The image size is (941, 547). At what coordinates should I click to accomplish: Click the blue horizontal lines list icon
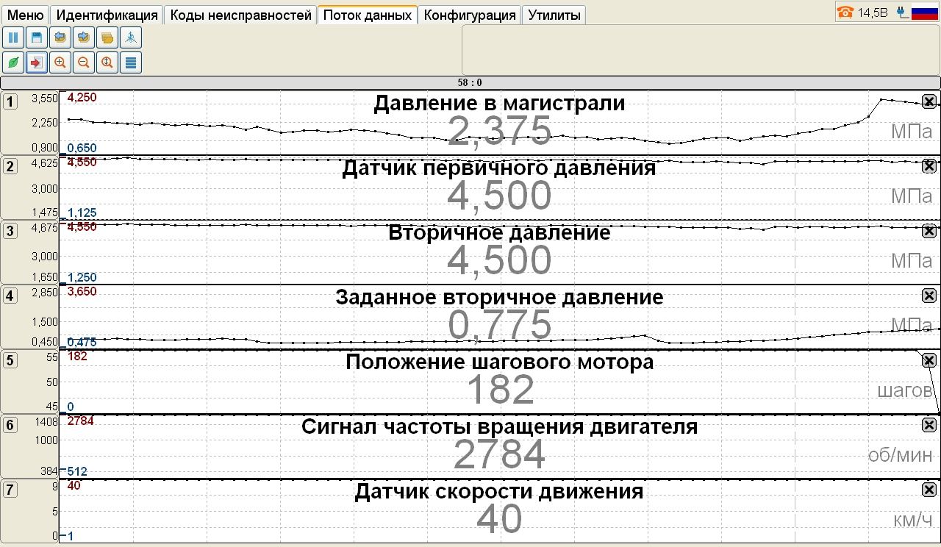131,62
